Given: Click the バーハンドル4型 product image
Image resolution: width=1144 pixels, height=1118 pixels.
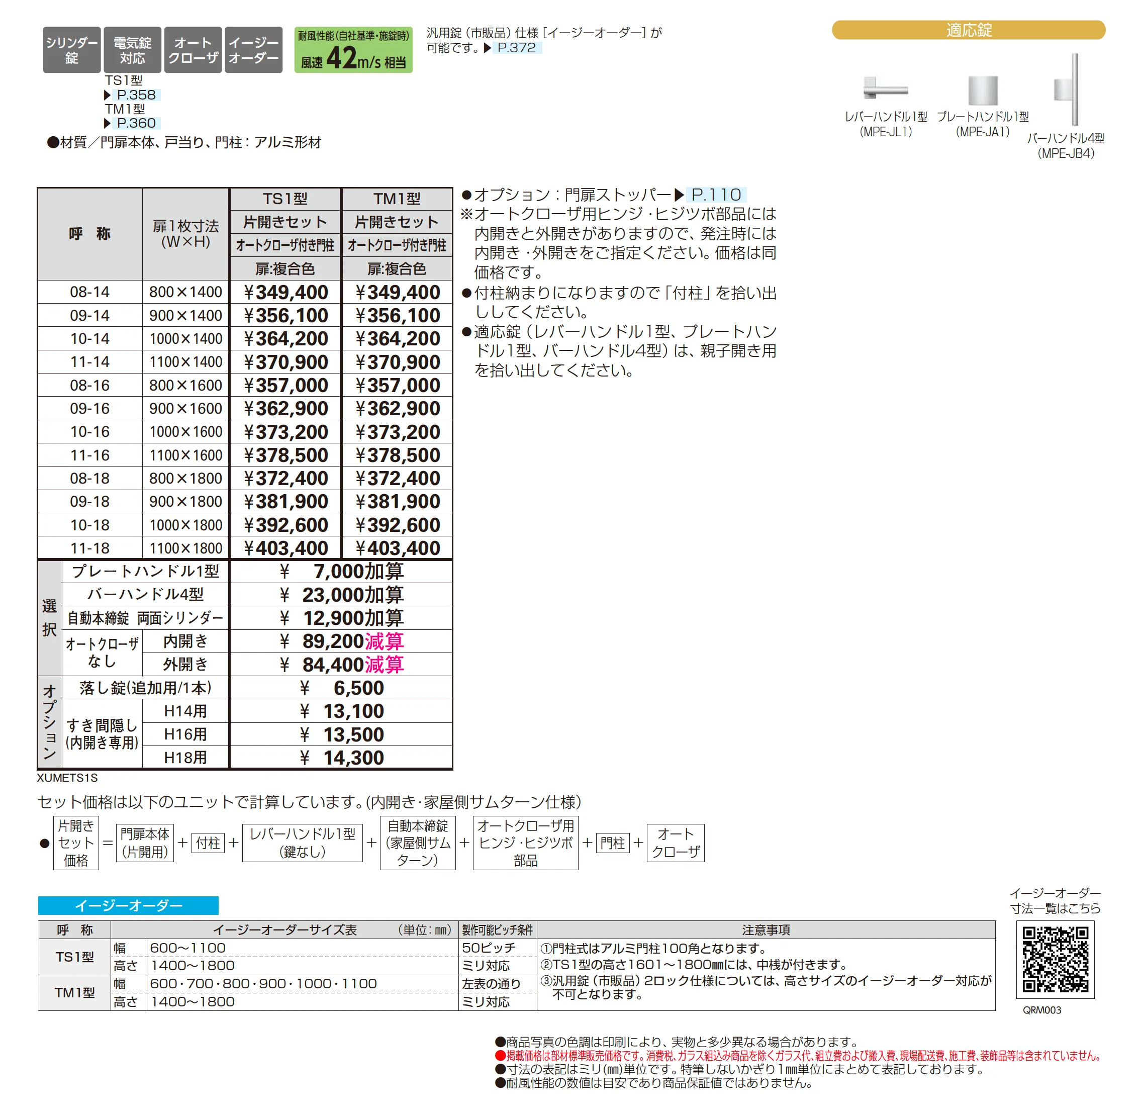Looking at the screenshot, I should point(1067,89).
